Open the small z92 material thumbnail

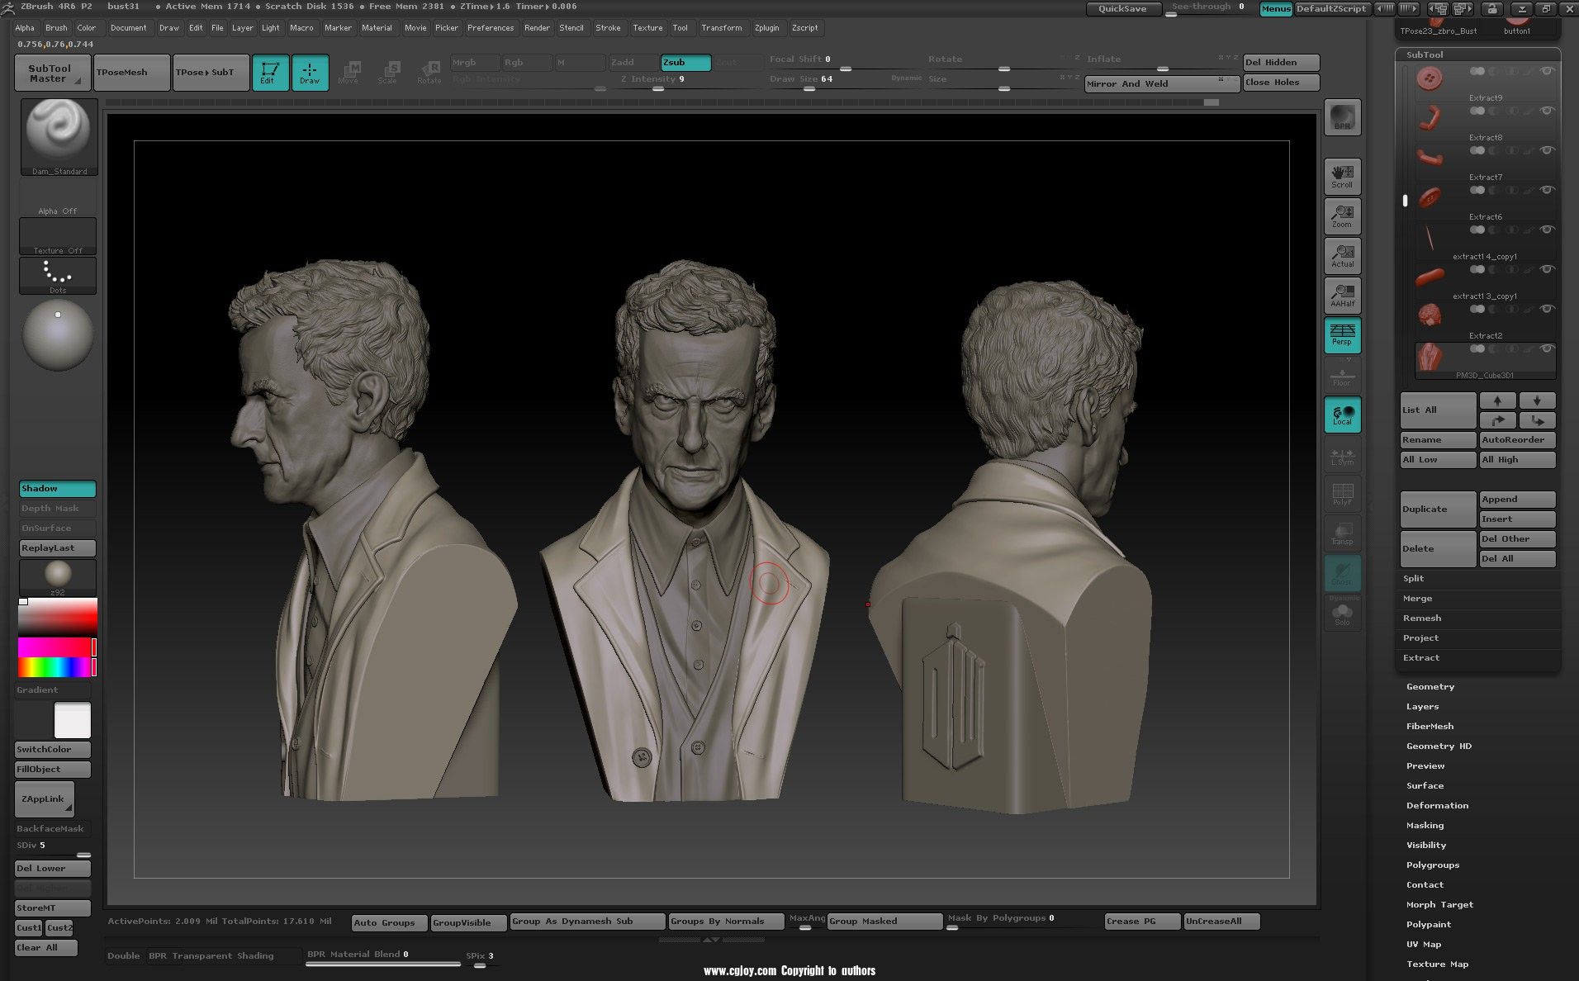[58, 576]
